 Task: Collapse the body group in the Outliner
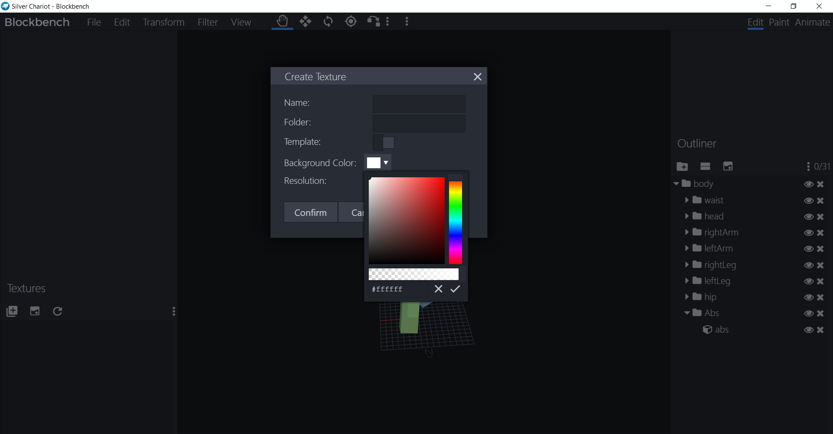676,183
